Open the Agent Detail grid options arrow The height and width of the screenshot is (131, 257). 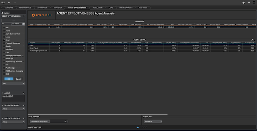(254, 40)
